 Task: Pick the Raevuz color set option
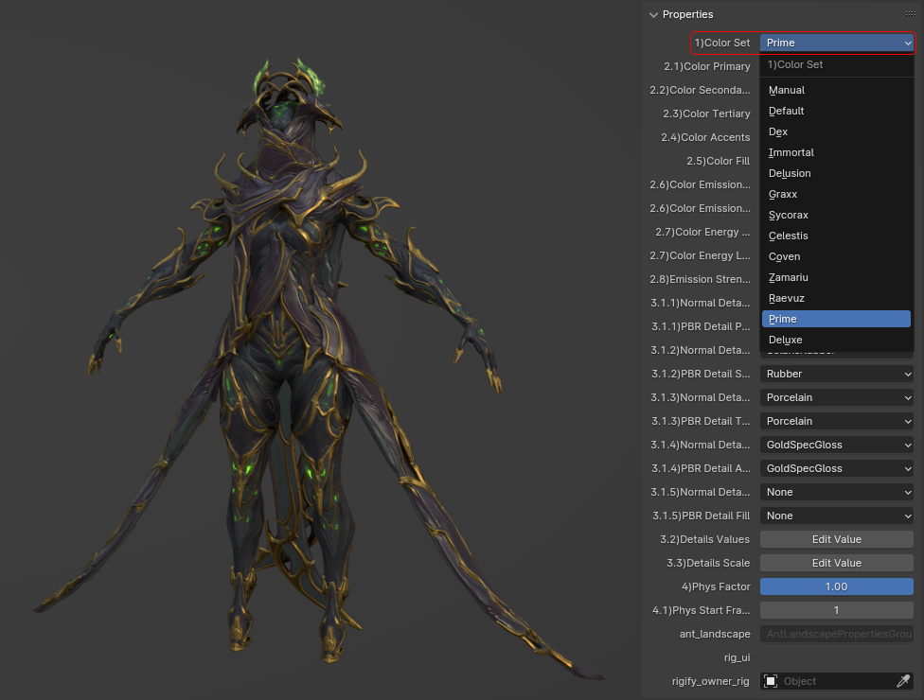tap(836, 298)
